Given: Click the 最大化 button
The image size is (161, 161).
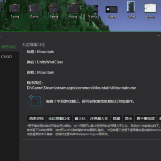Looking at the screenshot, I should [80, 119].
